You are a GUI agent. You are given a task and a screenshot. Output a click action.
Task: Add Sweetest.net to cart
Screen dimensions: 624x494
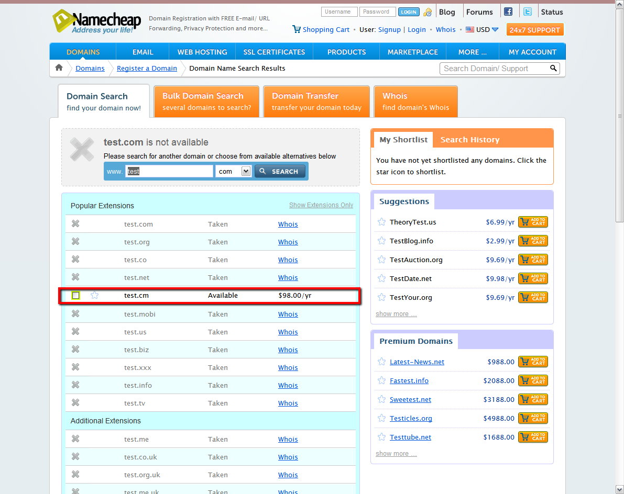[x=533, y=399]
